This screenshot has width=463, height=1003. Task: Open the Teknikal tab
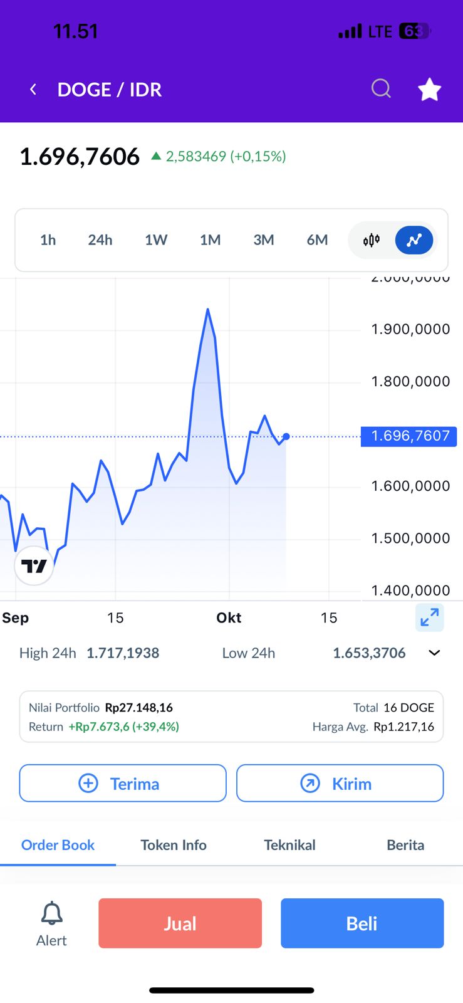click(x=289, y=845)
